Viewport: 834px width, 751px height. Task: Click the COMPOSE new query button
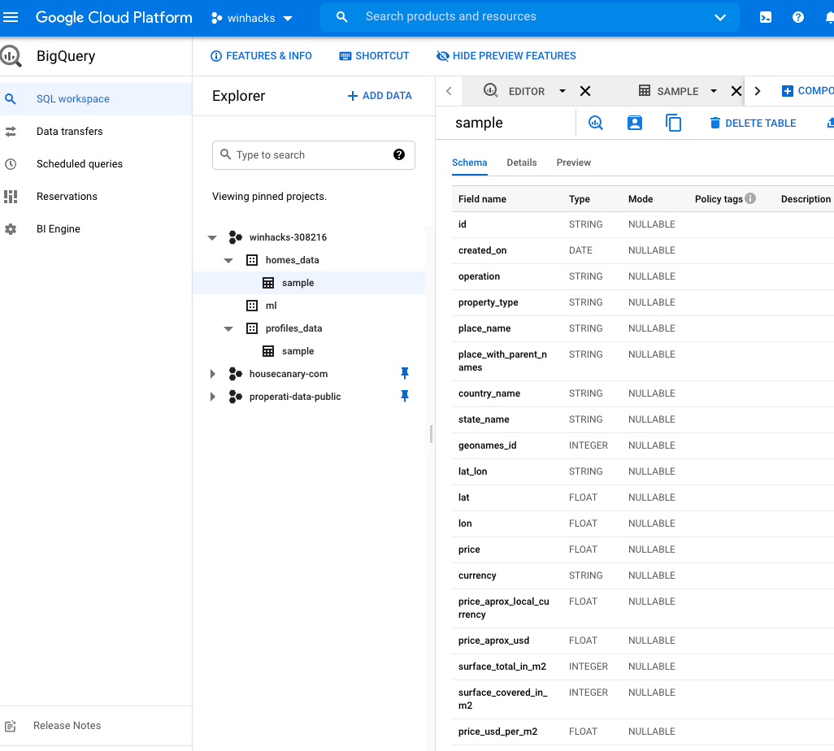tap(807, 91)
